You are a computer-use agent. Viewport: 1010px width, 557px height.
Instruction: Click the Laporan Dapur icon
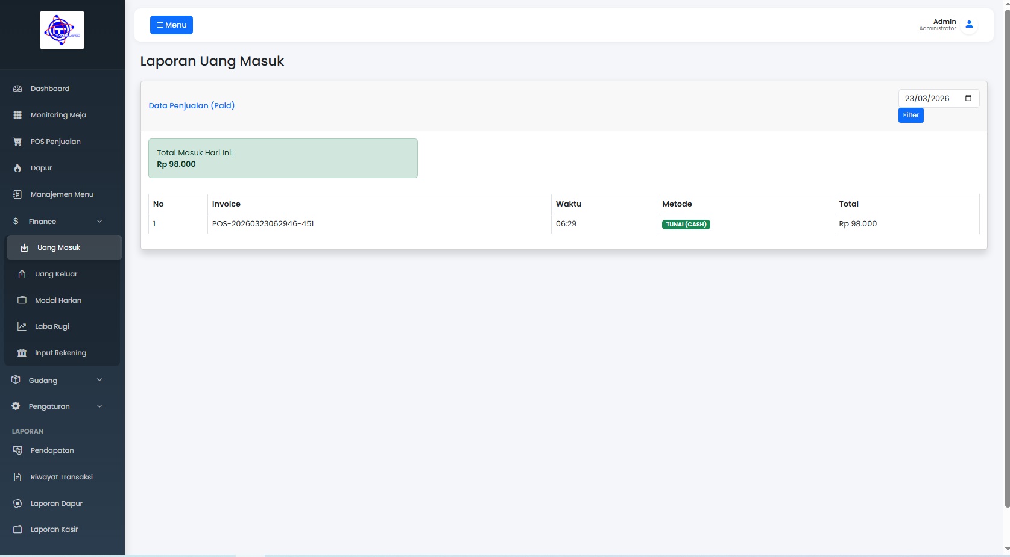click(17, 503)
